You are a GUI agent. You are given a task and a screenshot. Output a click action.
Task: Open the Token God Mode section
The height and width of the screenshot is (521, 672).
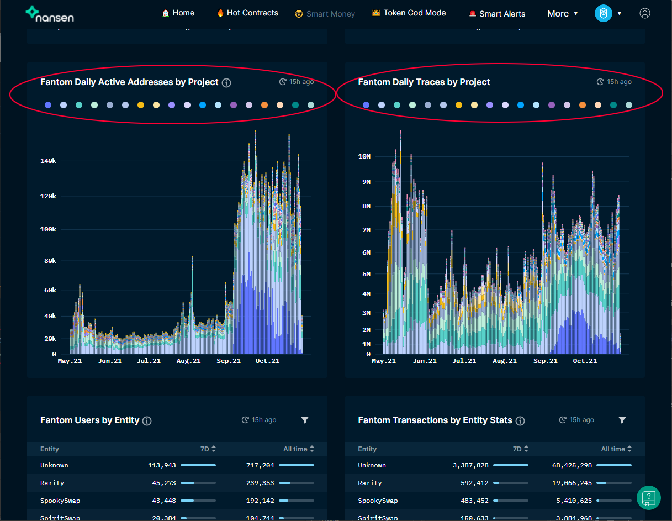[409, 12]
